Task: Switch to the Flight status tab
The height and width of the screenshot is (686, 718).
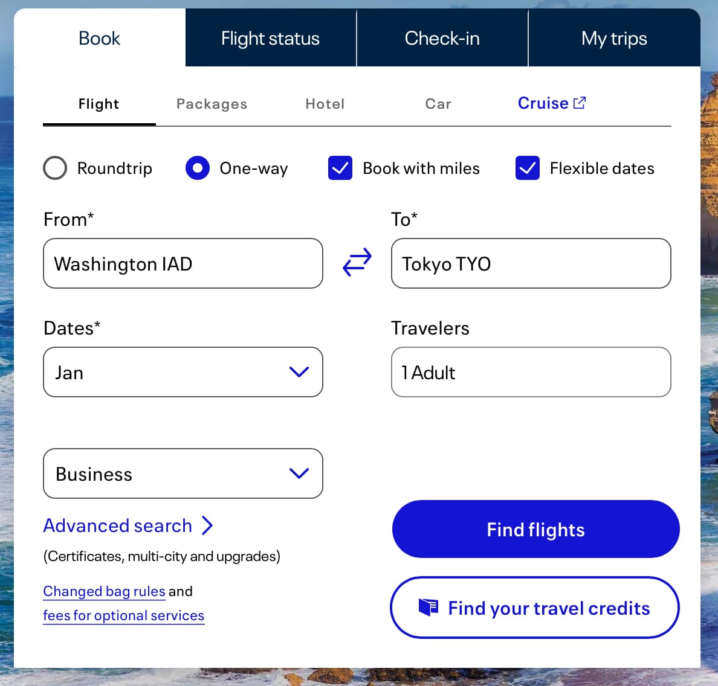Action: 270,38
